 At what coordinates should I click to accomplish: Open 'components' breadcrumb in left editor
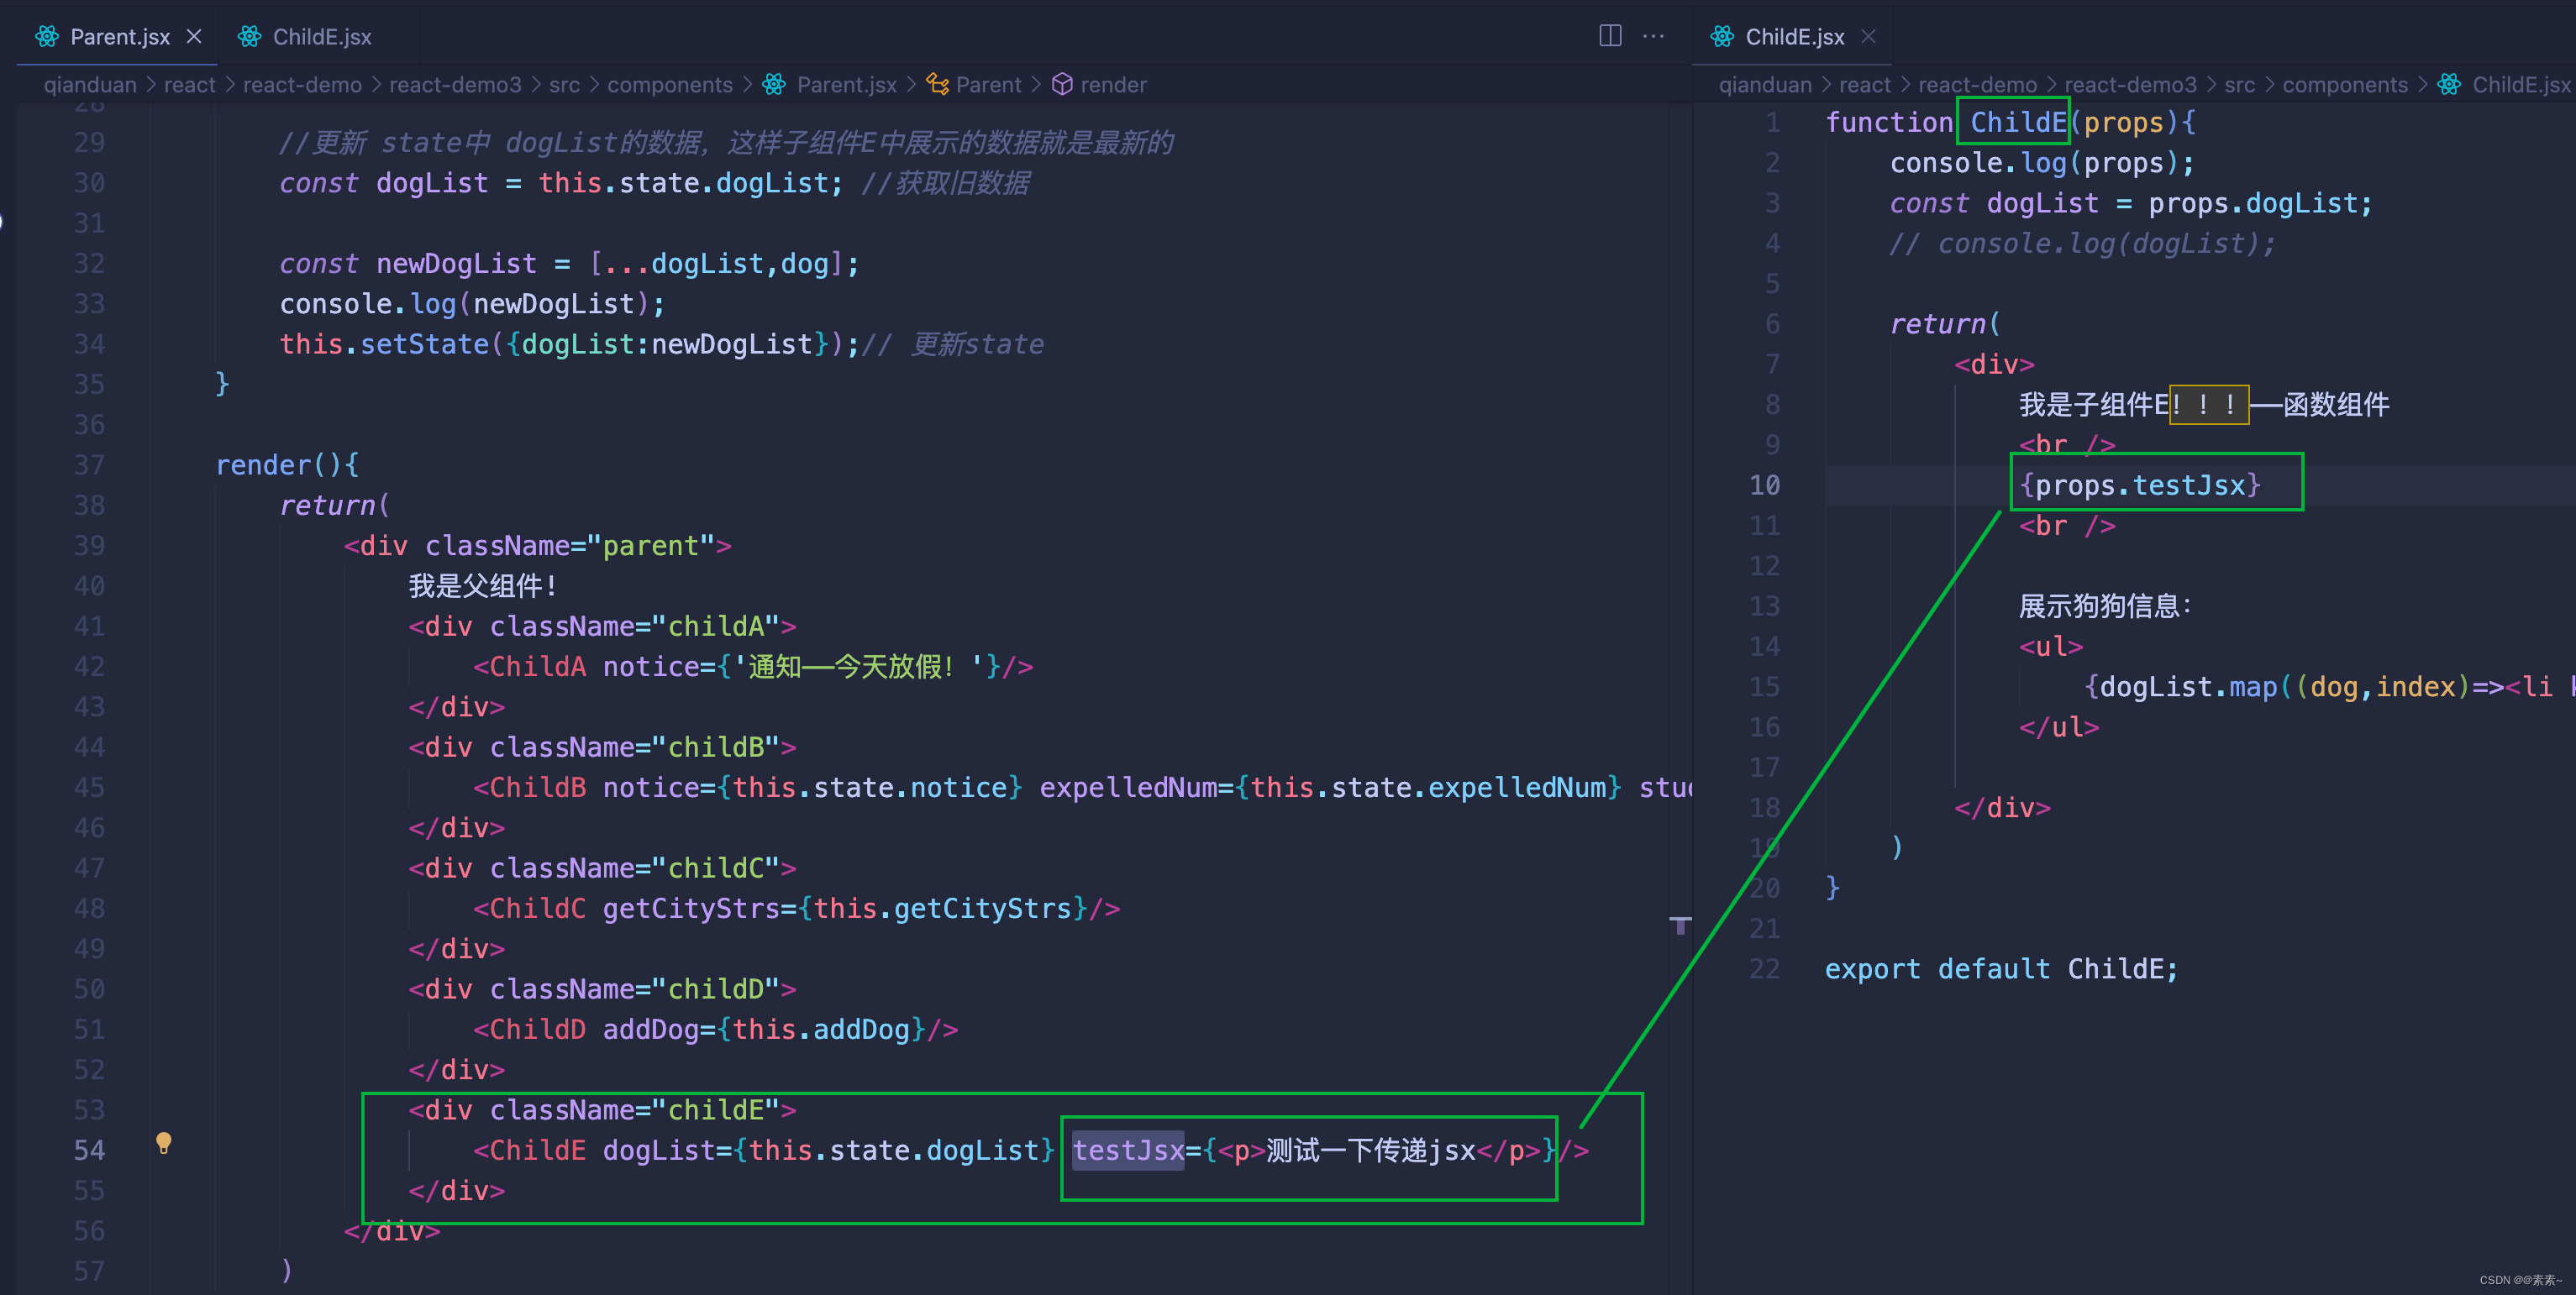pyautogui.click(x=670, y=85)
